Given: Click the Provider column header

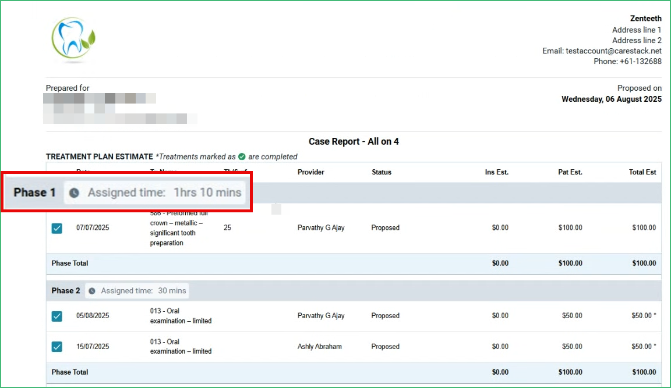Looking at the screenshot, I should [x=310, y=172].
